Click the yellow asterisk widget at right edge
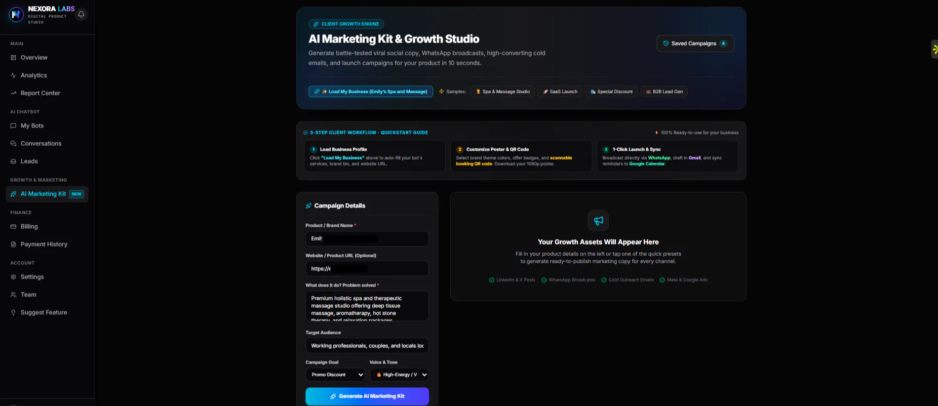This screenshot has height=406, width=938. (x=935, y=49)
